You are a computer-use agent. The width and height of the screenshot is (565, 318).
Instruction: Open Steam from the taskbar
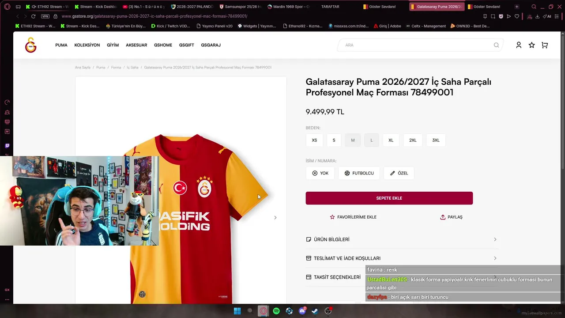coord(315,311)
